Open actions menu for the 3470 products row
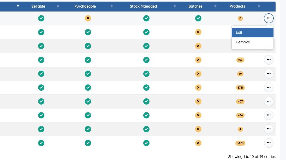The height and width of the screenshot is (160, 286). click(269, 143)
